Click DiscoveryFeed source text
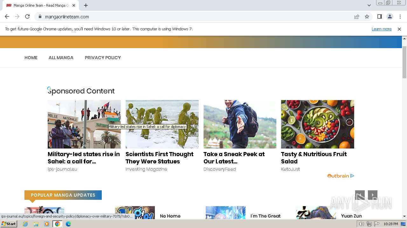This screenshot has height=228, width=407. (220, 169)
